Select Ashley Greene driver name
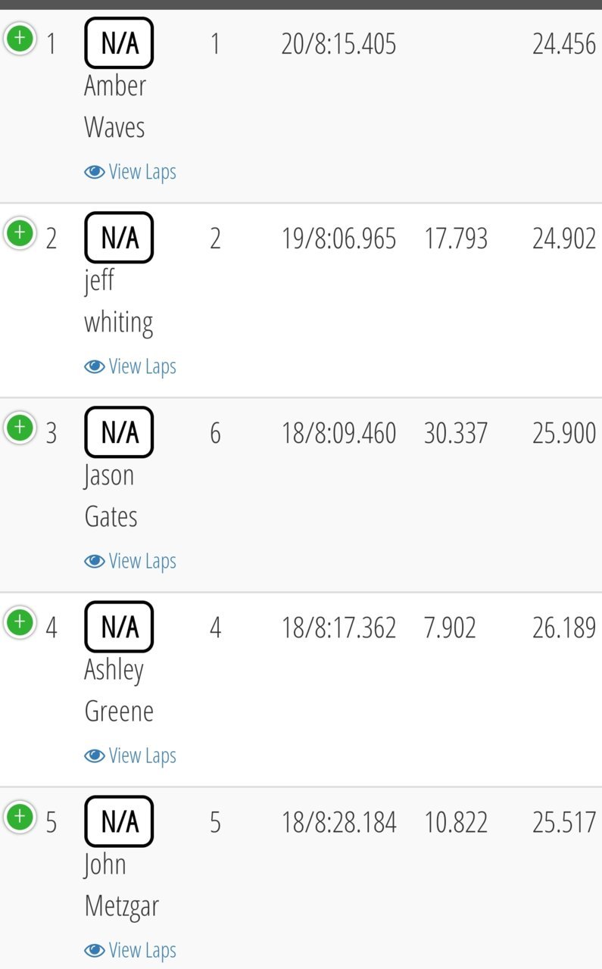Viewport: 602px width, 969px height. click(x=119, y=690)
